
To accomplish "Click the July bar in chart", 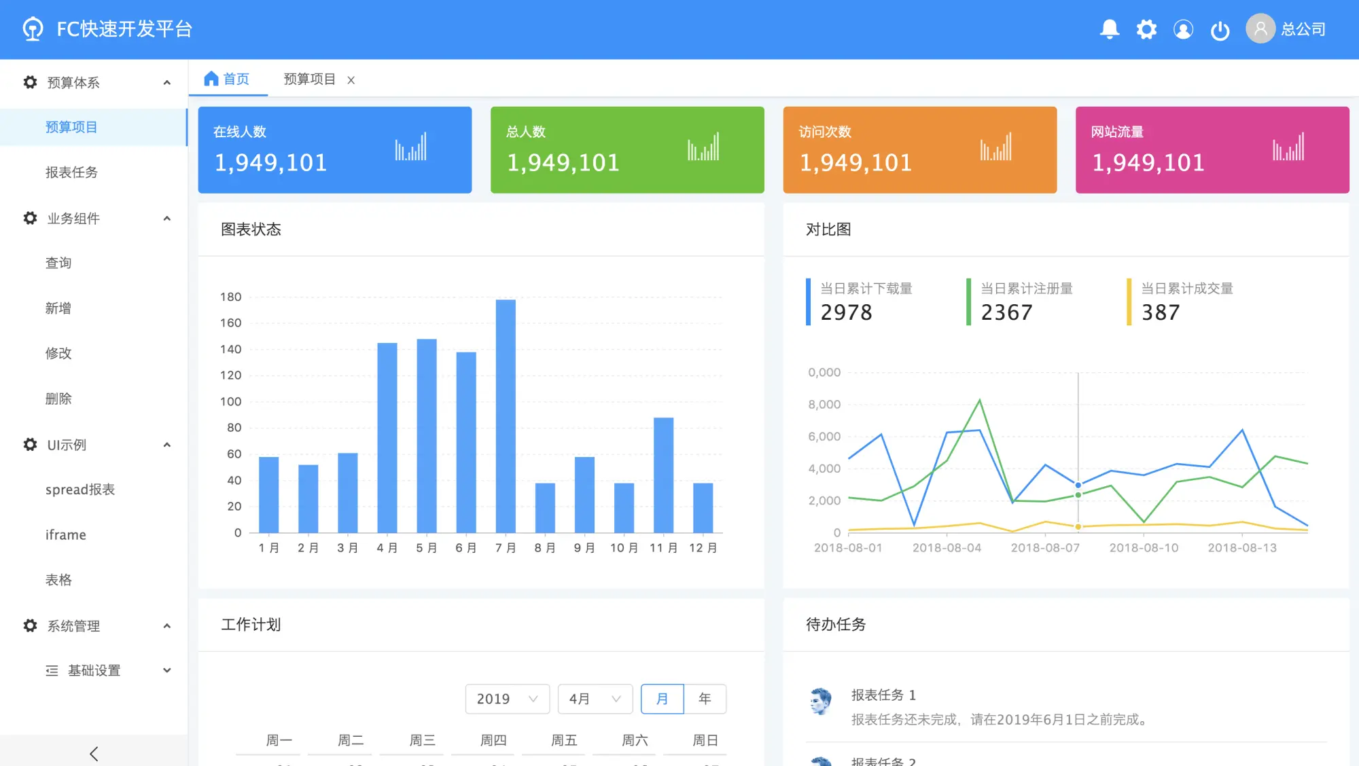I will point(506,416).
